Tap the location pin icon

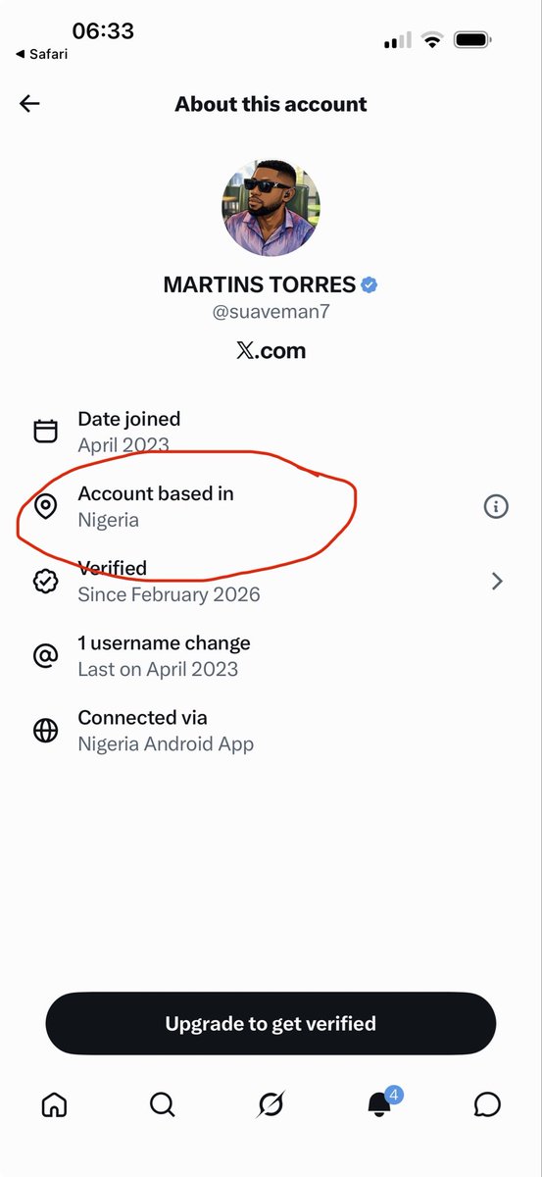[x=46, y=507]
